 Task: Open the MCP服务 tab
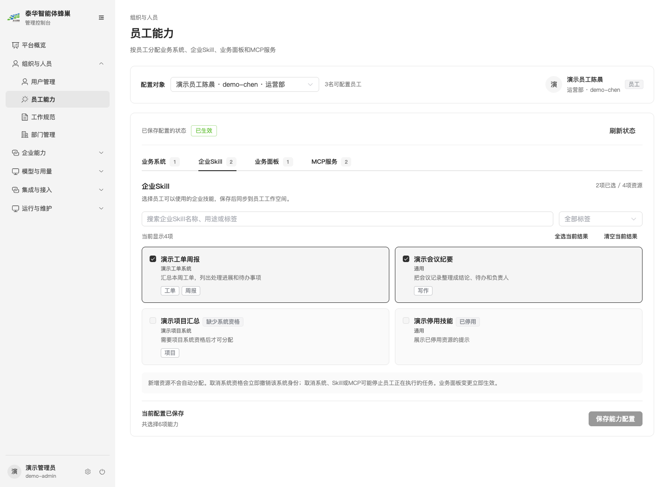(x=331, y=162)
